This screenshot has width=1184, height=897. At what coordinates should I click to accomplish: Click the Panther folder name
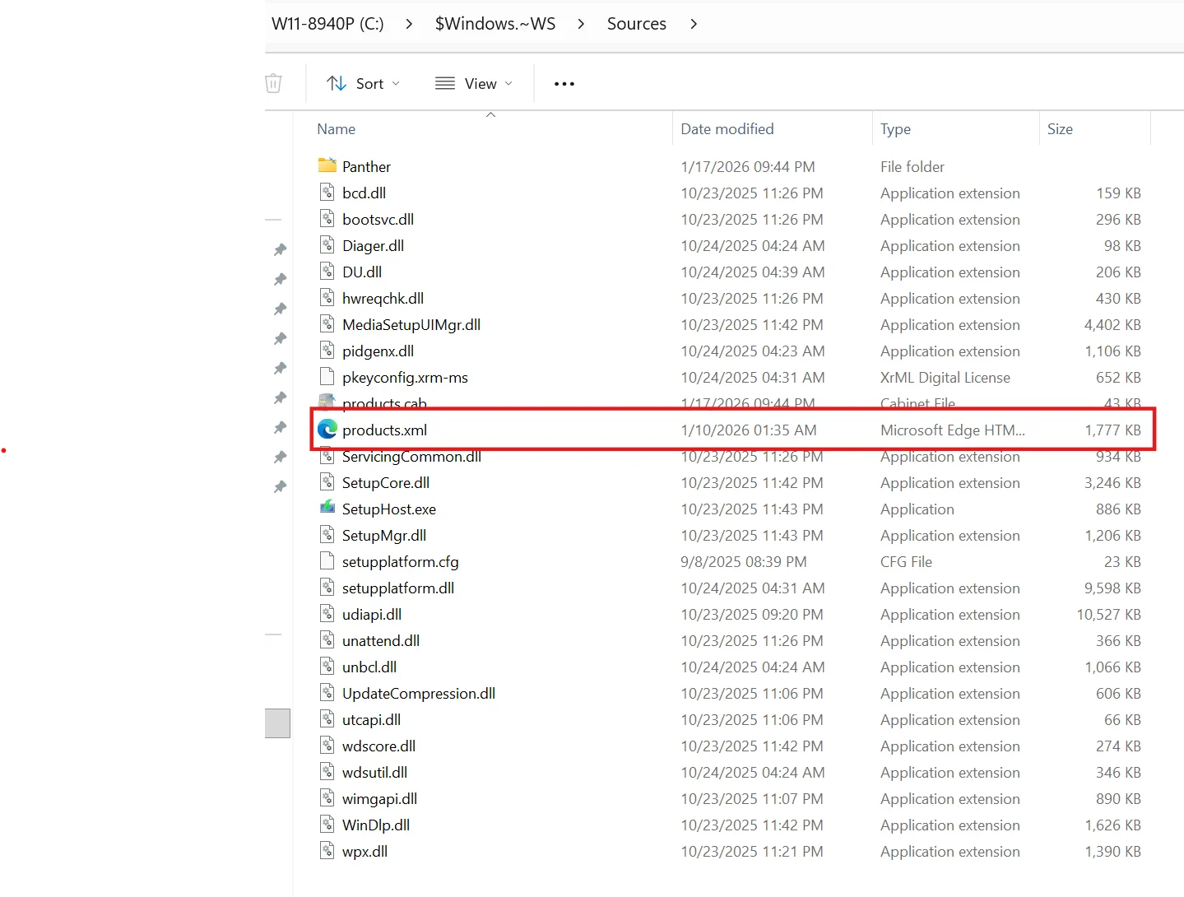366,167
